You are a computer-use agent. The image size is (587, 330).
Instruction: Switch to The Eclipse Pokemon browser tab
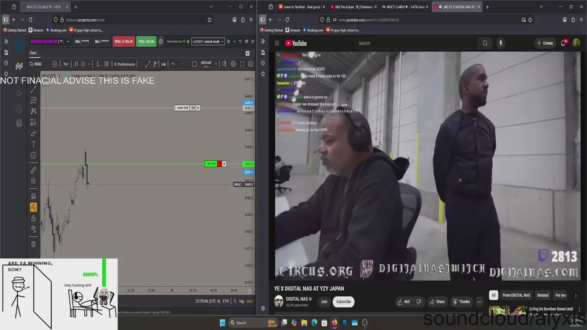[353, 7]
